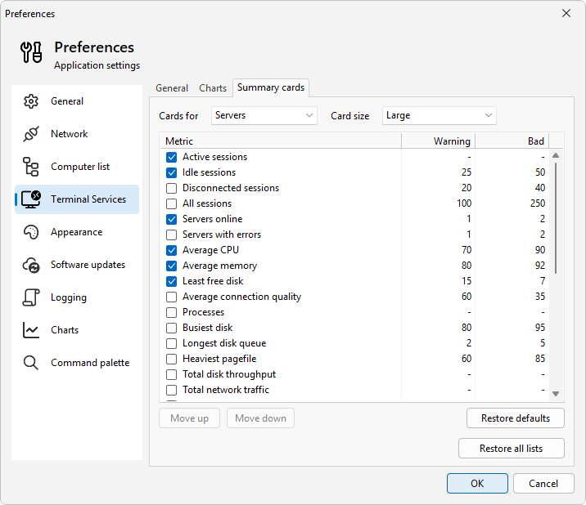
Task: Click the General gear icon in sidebar
Action: (x=31, y=101)
